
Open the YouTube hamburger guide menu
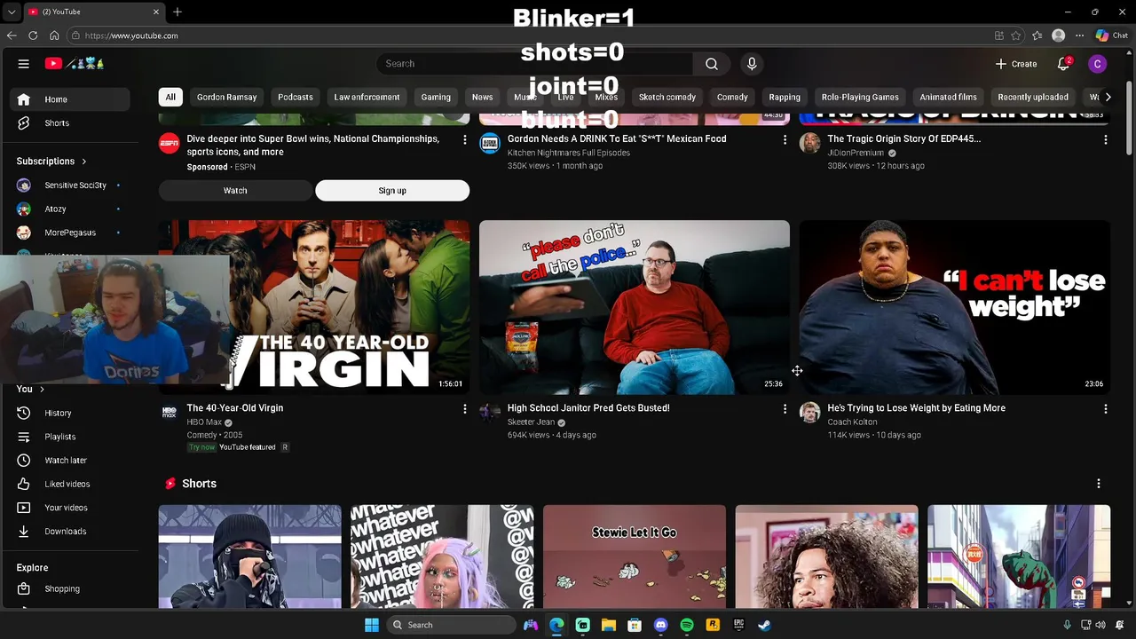click(x=24, y=64)
